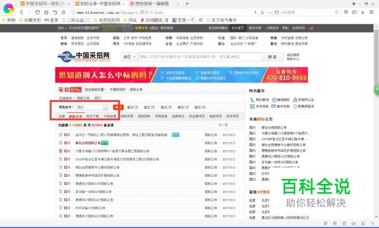The image size is (379, 228).
Task: Bookmark page using star inside address bar
Action: click(x=262, y=12)
